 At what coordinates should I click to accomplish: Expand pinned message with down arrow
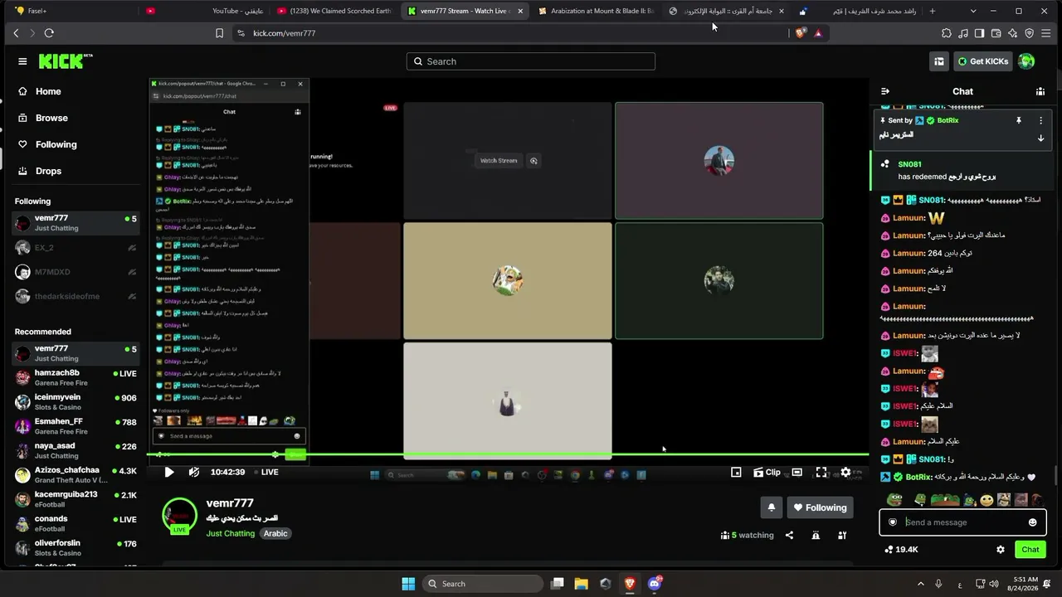click(1040, 138)
